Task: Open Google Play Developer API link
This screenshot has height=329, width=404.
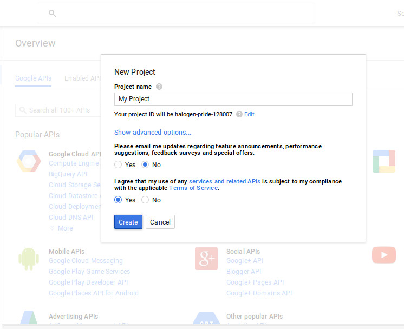Action: point(88,282)
